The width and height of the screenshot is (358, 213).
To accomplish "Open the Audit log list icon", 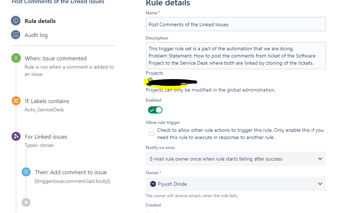I will 15,35.
